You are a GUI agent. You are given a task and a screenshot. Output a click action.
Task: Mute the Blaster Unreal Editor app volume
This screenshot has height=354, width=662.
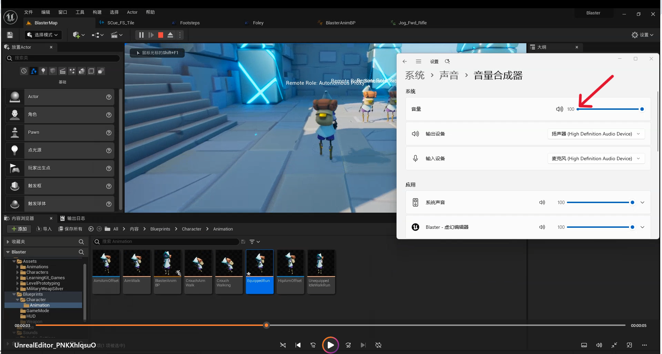(542, 227)
